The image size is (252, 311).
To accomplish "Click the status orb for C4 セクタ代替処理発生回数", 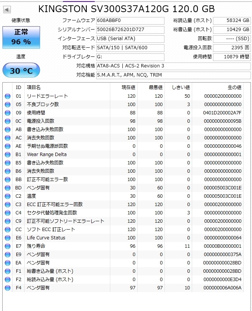I will (8, 213).
